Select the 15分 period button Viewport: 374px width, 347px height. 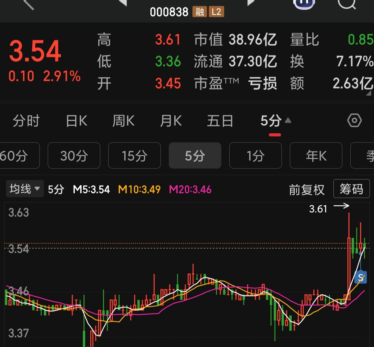click(135, 155)
